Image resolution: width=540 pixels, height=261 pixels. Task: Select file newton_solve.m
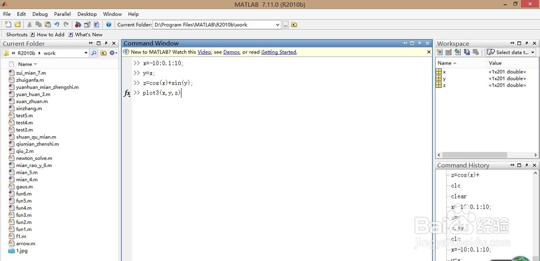(34, 158)
